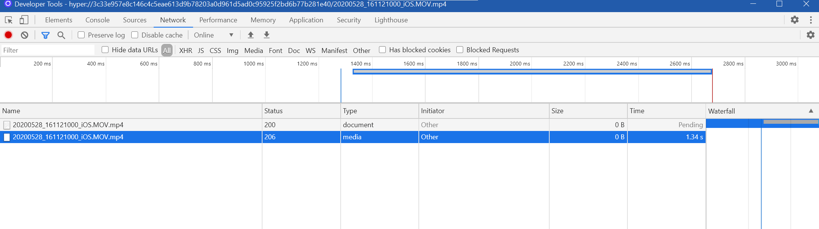
Task: Click the document icon of the first request row
Action: tap(6, 125)
